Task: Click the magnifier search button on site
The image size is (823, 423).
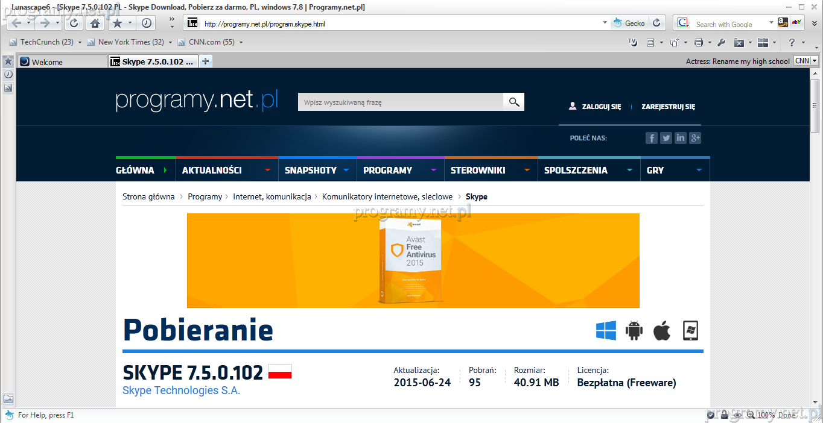Action: (514, 102)
